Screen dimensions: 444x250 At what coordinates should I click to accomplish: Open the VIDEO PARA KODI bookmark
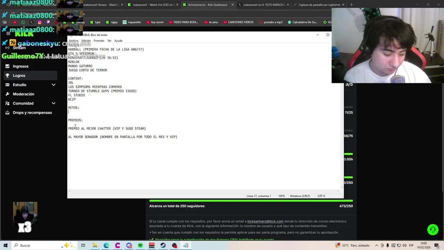click(183, 22)
